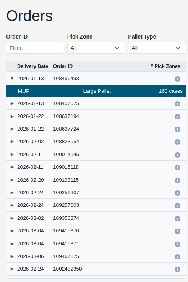Viewport: 188px width, 282px height.
Task: Click pick zone count badge for order 108457075
Action: [x=177, y=103]
